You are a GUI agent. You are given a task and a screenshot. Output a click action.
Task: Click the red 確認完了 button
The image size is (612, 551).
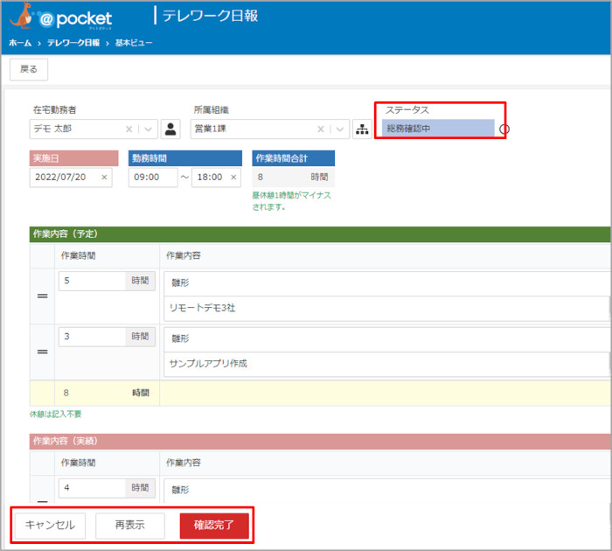click(x=214, y=526)
